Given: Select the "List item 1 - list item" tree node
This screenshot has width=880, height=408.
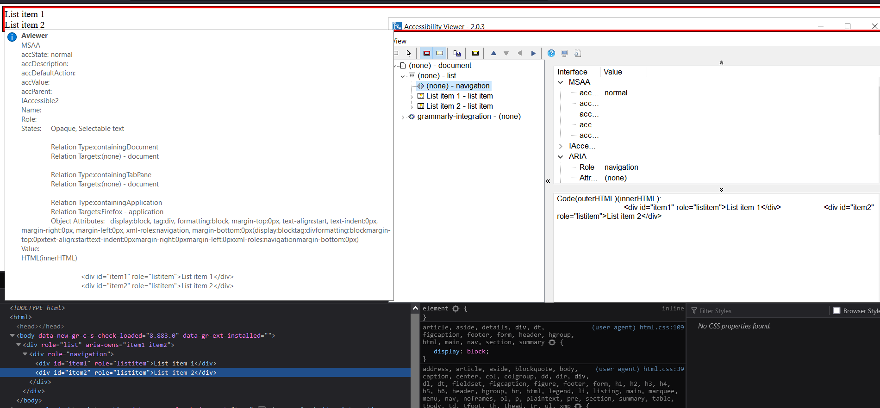Looking at the screenshot, I should point(459,96).
